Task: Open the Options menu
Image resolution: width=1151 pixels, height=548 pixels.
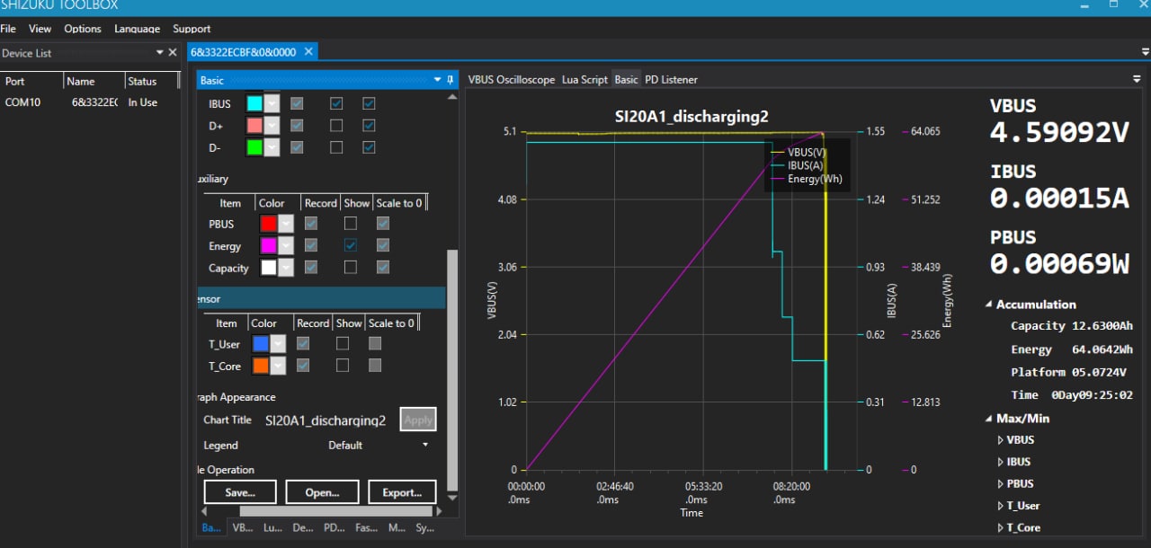Action: point(83,29)
